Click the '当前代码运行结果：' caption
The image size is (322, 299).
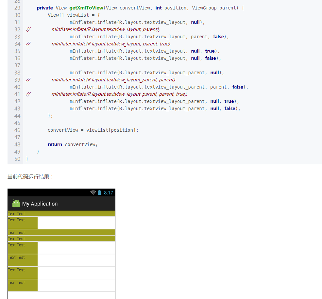coord(31,177)
